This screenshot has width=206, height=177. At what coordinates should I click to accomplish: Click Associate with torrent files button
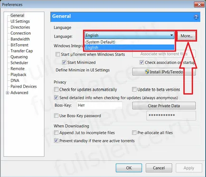pos(164,54)
